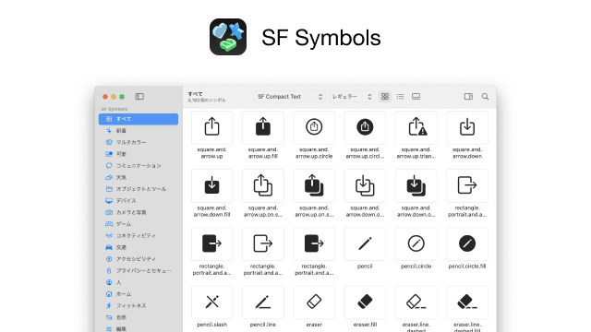Select the eraser symbol
591x332 pixels.
(x=314, y=302)
